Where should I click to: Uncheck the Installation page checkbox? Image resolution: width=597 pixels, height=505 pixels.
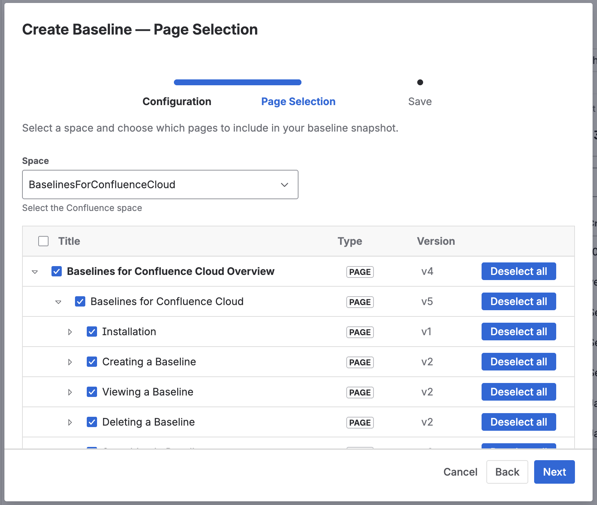click(x=92, y=332)
